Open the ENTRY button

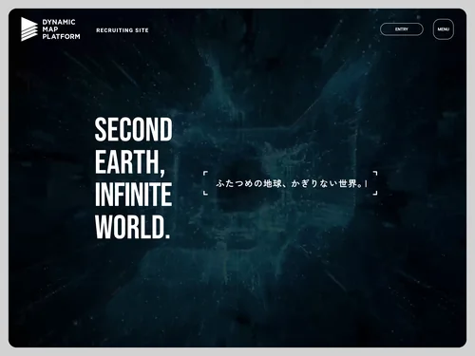[x=402, y=29]
